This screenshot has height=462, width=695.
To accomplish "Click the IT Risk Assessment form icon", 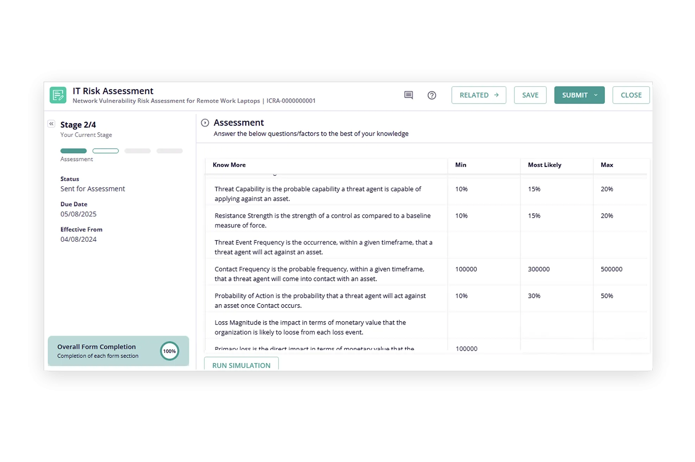I will 58,95.
